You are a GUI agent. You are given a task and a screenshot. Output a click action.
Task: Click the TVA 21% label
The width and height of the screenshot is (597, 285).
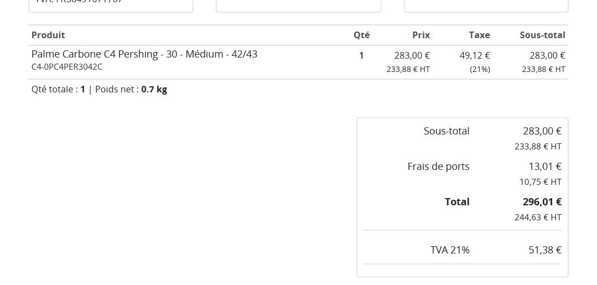[450, 250]
